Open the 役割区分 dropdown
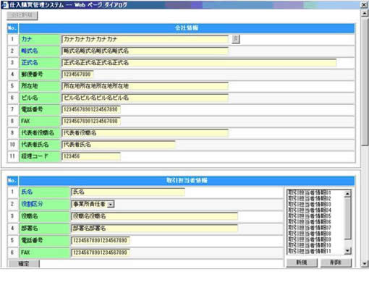The image size is (369, 285). coord(111,204)
